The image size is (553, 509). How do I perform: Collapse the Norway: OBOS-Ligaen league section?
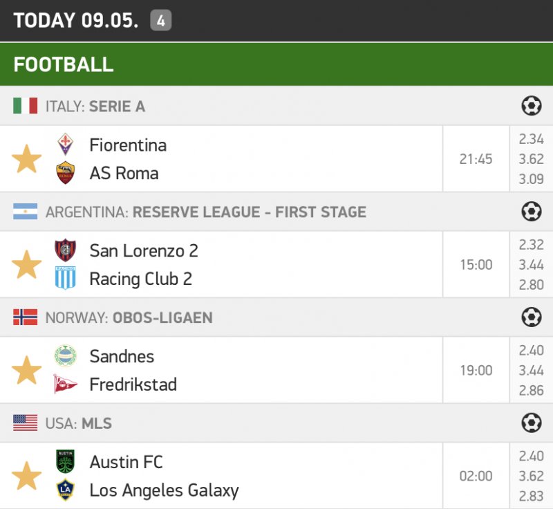coord(129,317)
